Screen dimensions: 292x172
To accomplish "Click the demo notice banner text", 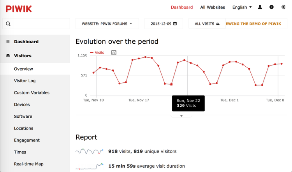I will [x=253, y=24].
